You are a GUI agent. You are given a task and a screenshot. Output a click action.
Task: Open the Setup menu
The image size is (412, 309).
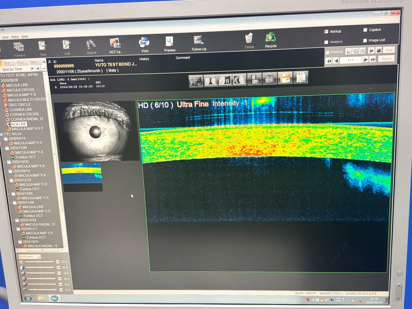(15, 37)
